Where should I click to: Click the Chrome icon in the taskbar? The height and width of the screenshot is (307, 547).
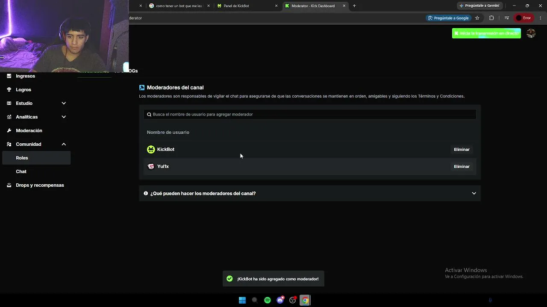click(305, 300)
